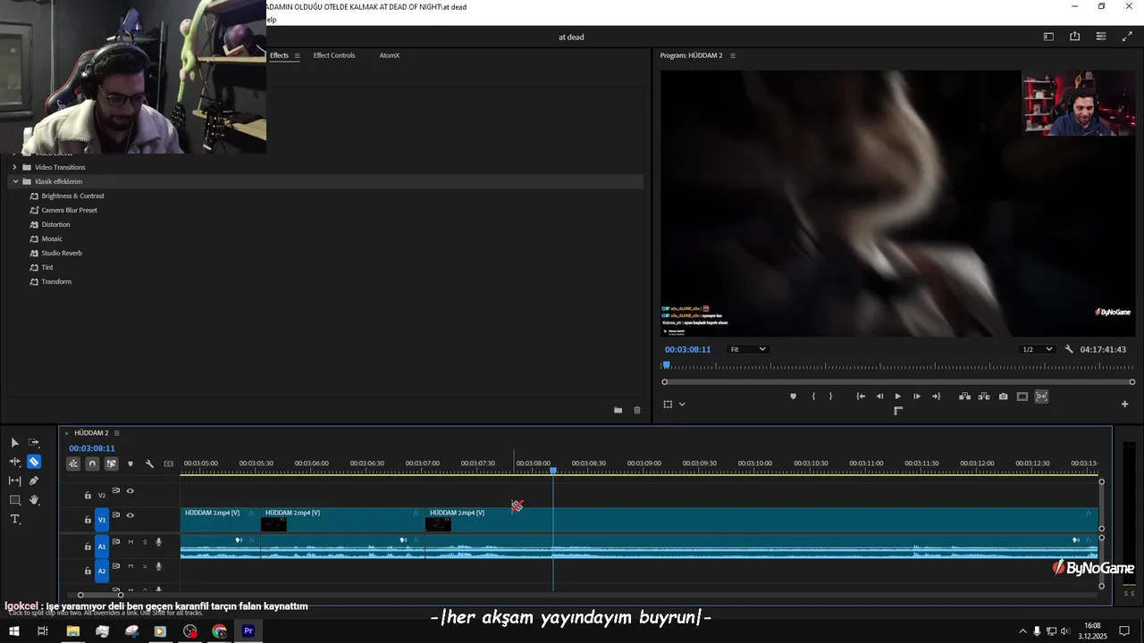
Task: Maximize video output full screen icon
Action: point(1127,37)
